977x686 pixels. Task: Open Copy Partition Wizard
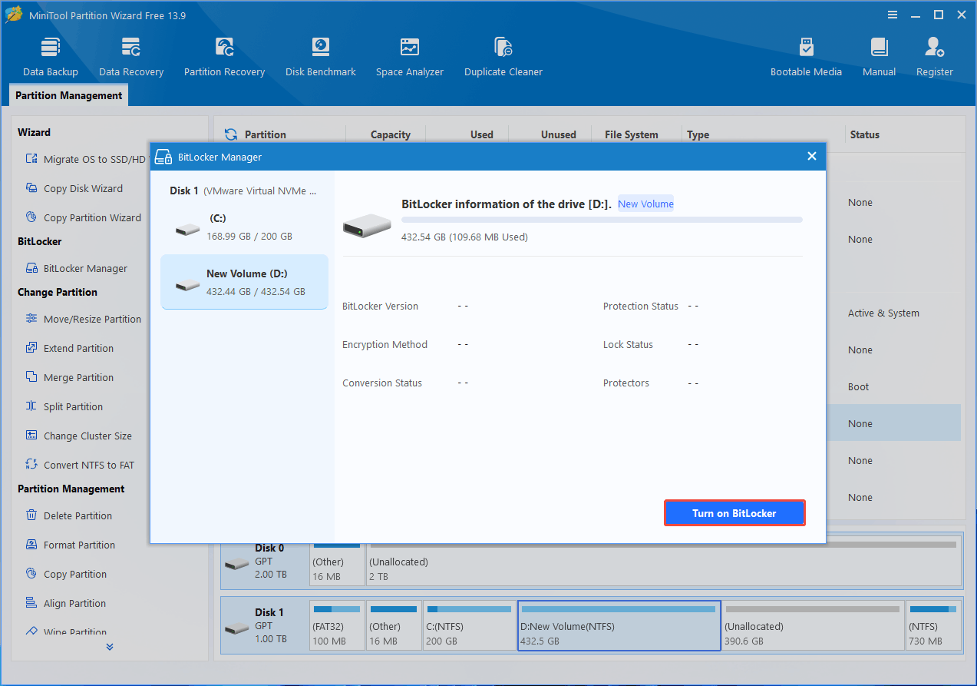[84, 217]
